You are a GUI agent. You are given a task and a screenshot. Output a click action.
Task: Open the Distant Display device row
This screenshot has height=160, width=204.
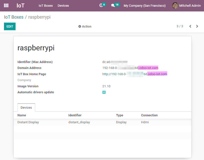28,122
